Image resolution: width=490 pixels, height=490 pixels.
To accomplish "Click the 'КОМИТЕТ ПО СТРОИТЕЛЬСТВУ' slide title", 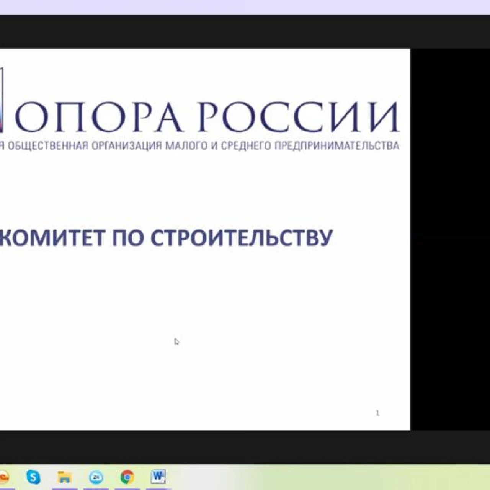I will (166, 238).
